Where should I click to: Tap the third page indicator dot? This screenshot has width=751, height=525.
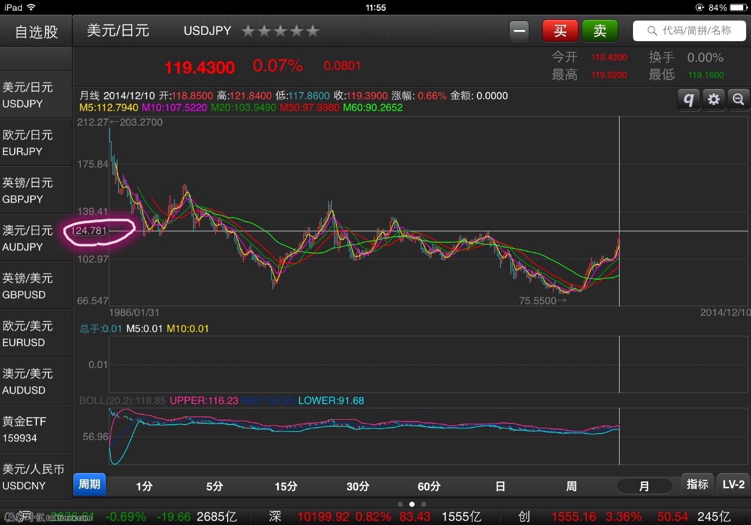pos(424,504)
